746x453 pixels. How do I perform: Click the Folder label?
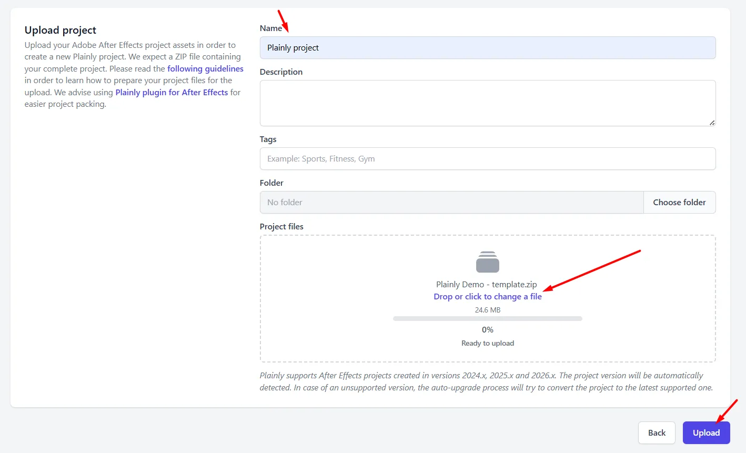point(271,183)
